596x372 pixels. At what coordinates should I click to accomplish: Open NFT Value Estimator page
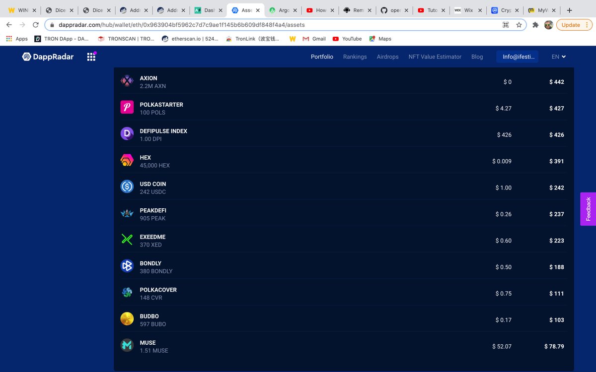pyautogui.click(x=435, y=57)
